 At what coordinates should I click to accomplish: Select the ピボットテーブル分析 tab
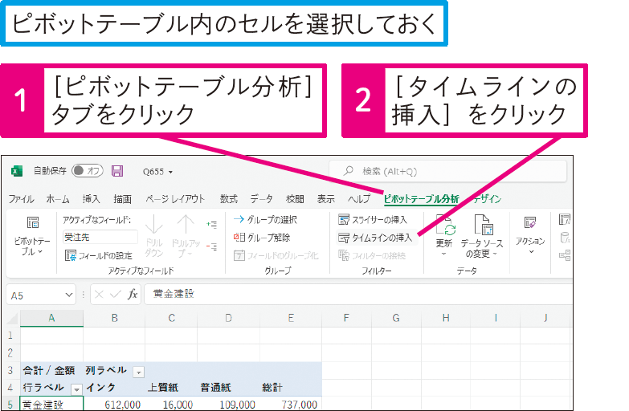pos(421,199)
